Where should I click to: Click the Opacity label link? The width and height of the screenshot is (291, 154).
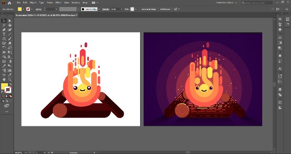106,9
